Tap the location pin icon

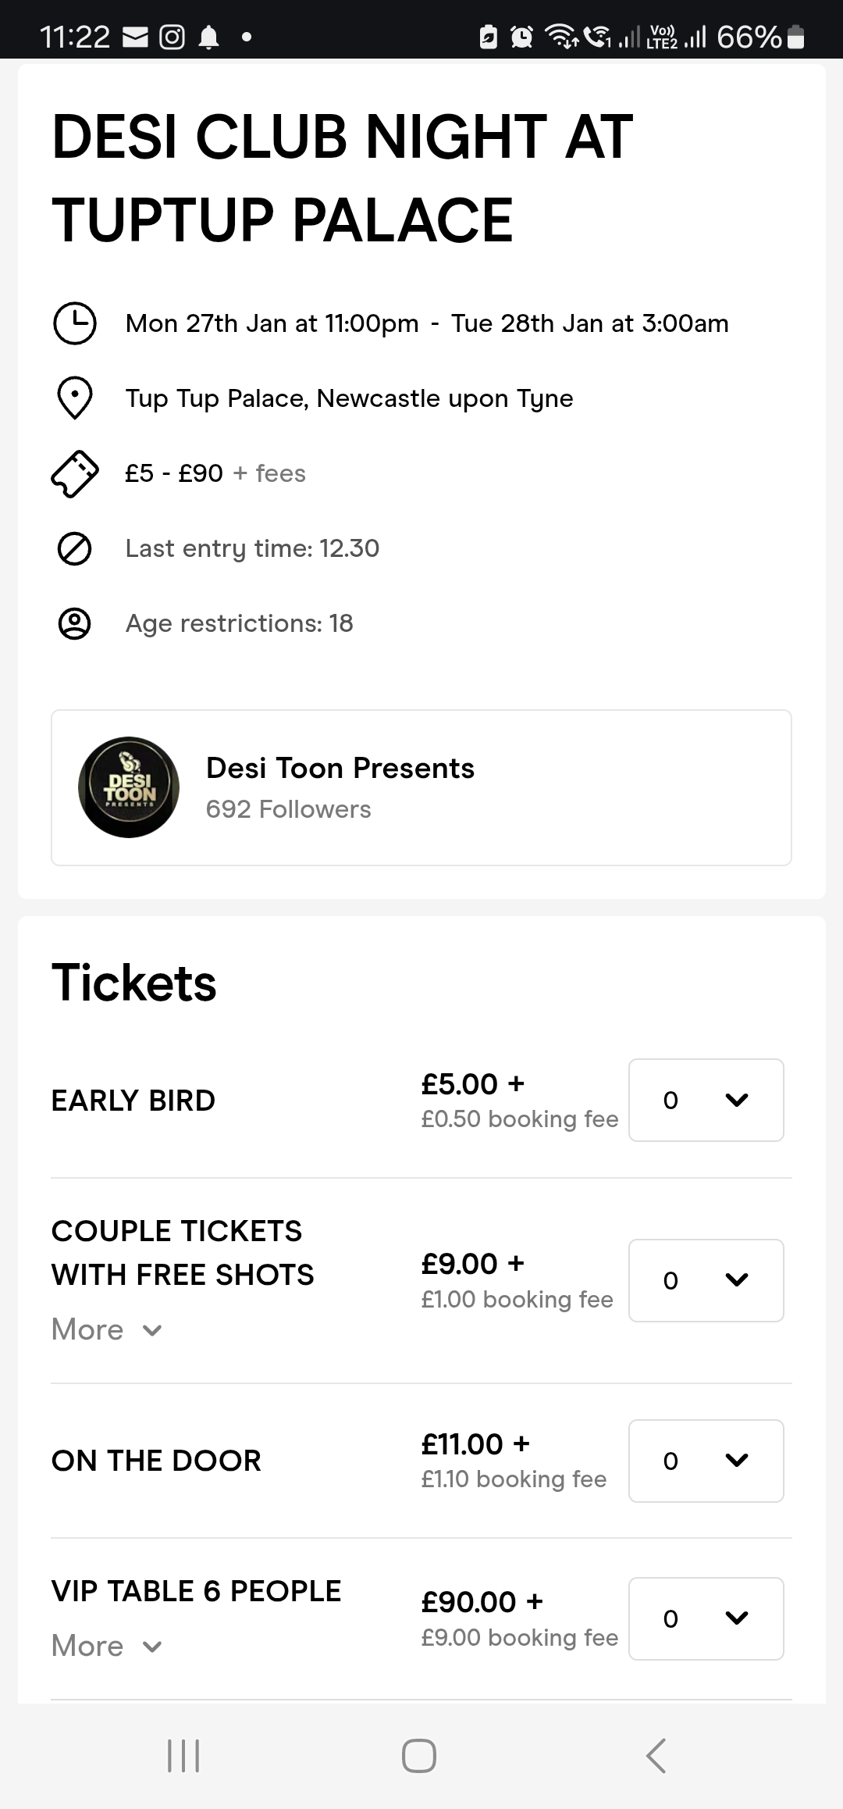coord(75,398)
